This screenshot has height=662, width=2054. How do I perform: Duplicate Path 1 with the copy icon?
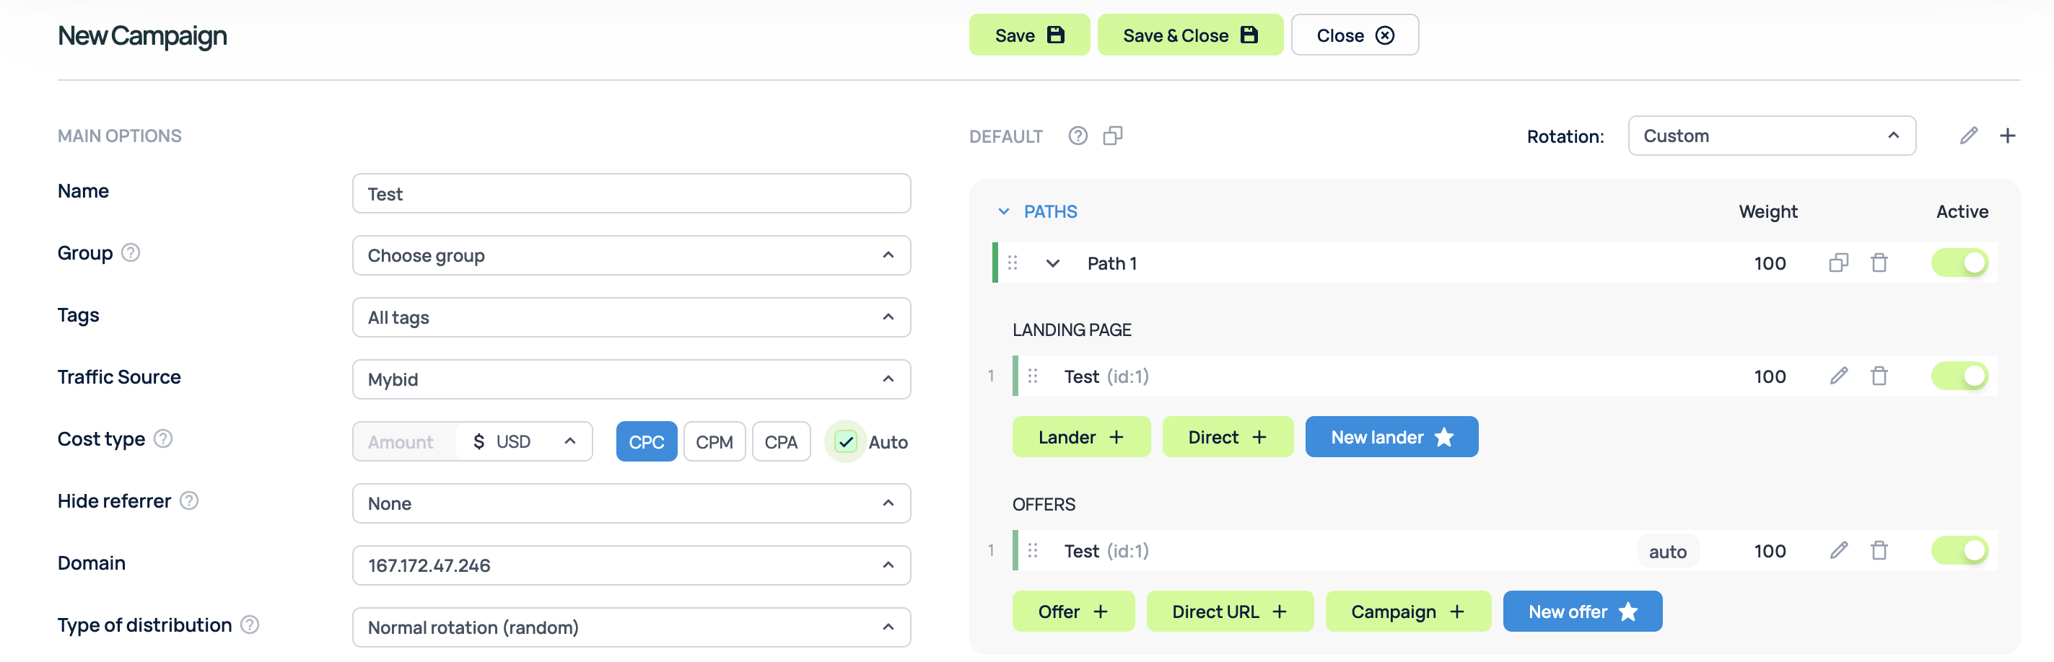pyautogui.click(x=1838, y=263)
